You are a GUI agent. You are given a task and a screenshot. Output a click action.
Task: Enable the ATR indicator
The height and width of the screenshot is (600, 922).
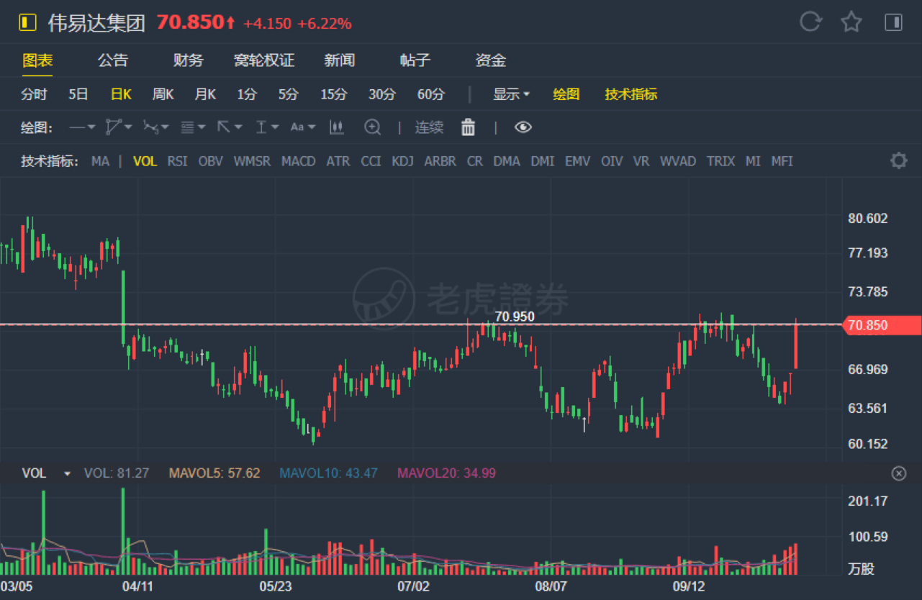[338, 161]
